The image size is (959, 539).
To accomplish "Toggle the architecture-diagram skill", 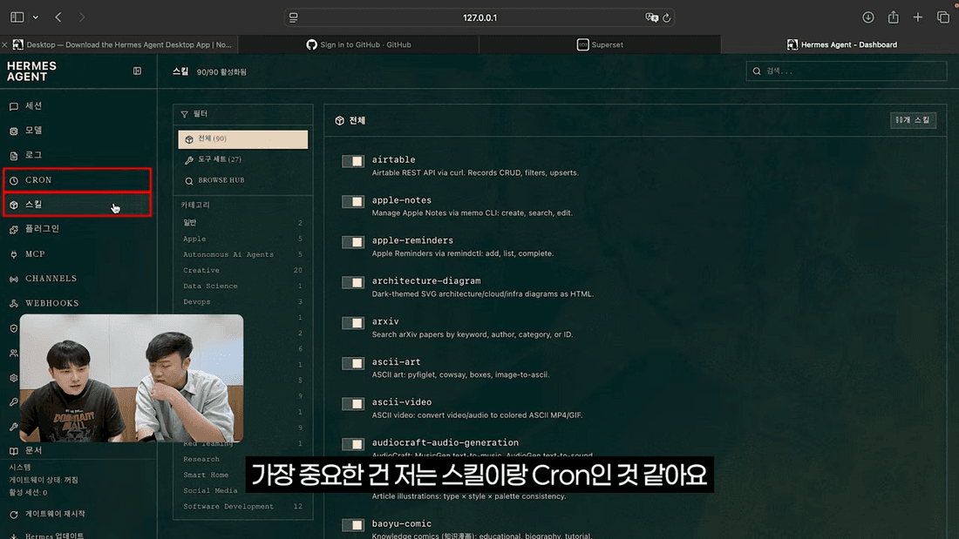I will pyautogui.click(x=353, y=282).
